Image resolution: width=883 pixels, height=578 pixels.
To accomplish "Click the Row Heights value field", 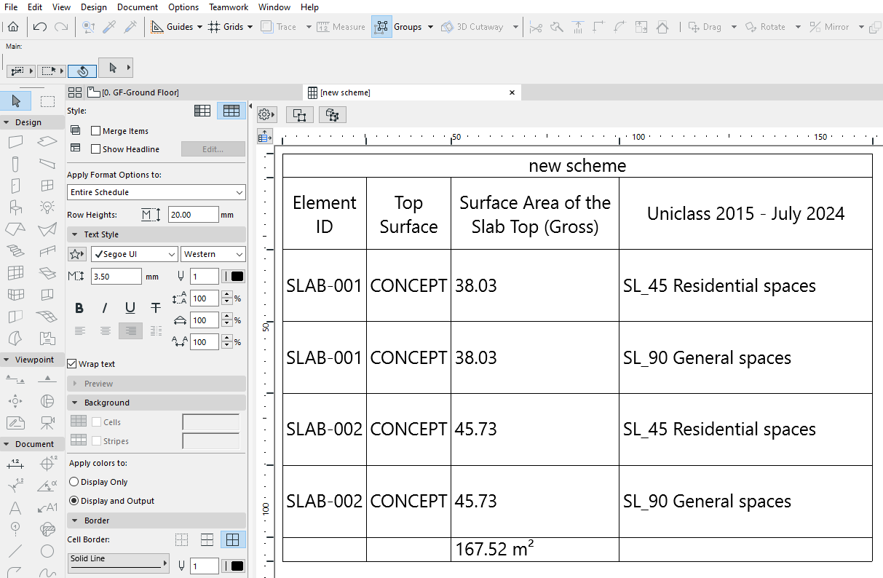I will click(x=191, y=214).
